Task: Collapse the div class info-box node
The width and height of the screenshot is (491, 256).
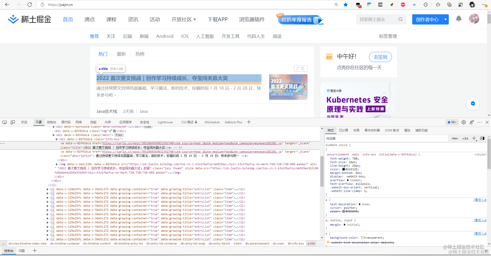Action: [57, 139]
